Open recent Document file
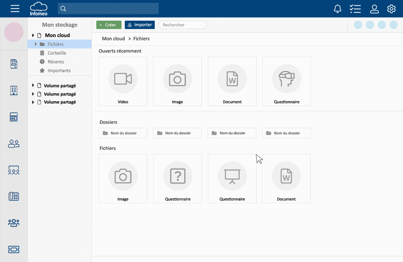 click(x=232, y=81)
